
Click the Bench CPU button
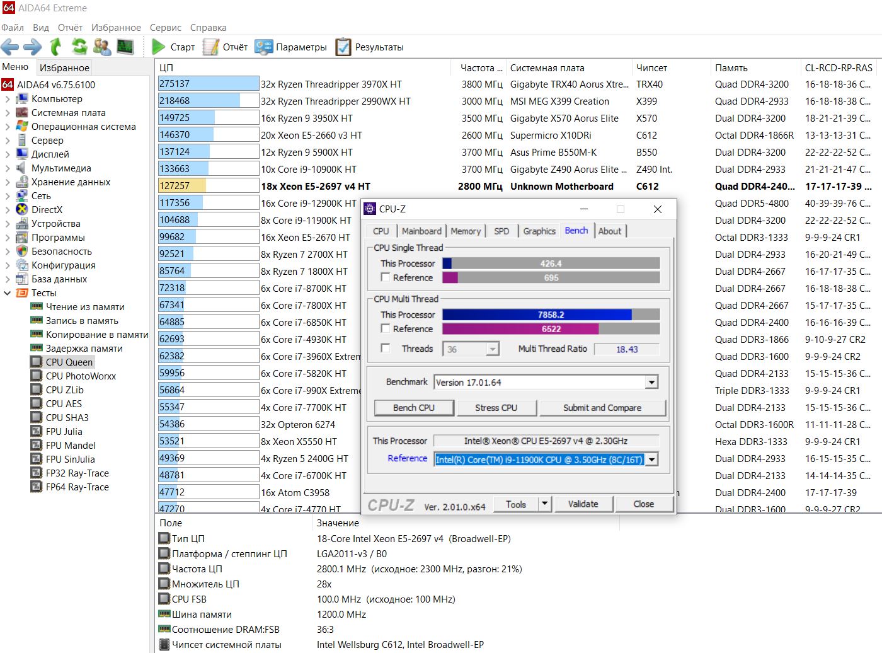(x=414, y=408)
